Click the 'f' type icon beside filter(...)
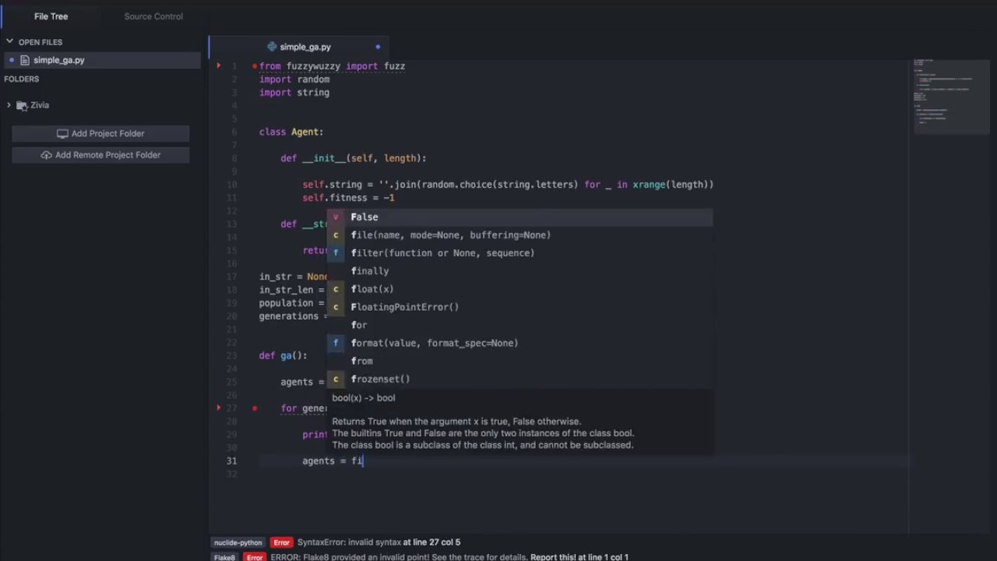This screenshot has height=561, width=997. pos(336,253)
